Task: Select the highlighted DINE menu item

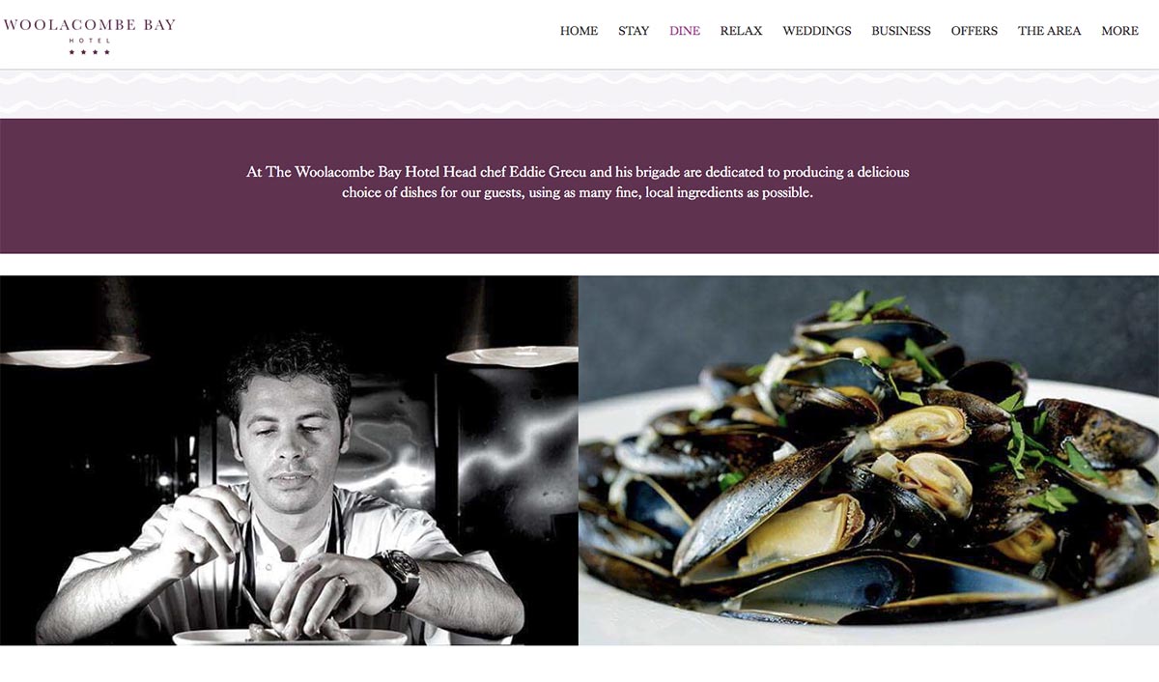Action: click(x=685, y=31)
